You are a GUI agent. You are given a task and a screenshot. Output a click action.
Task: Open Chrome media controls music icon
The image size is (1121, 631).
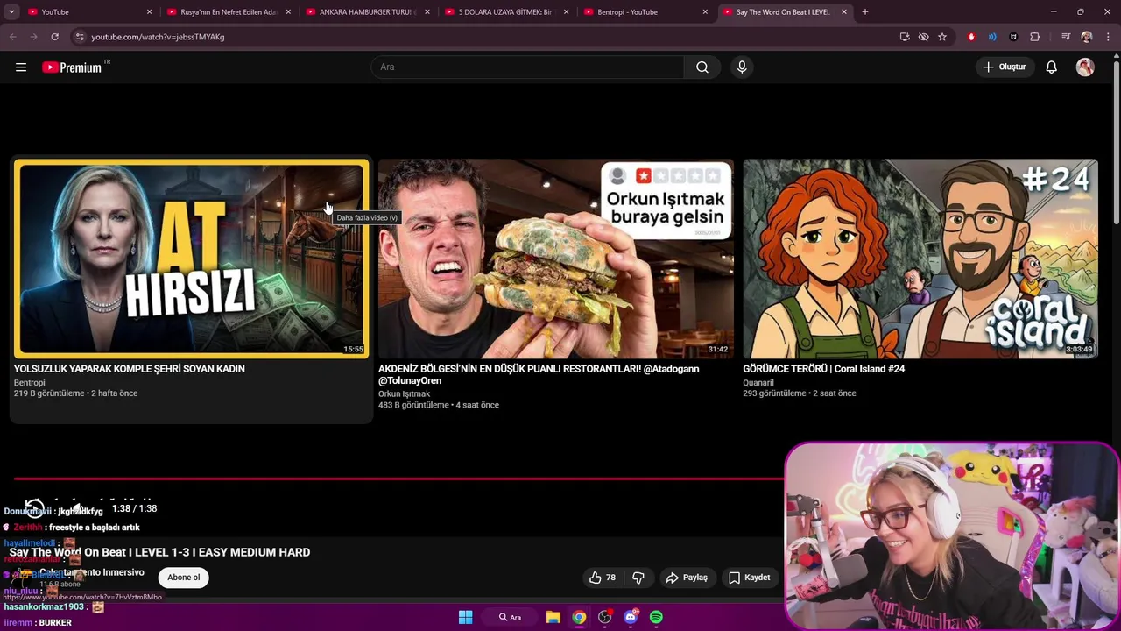pos(1066,37)
